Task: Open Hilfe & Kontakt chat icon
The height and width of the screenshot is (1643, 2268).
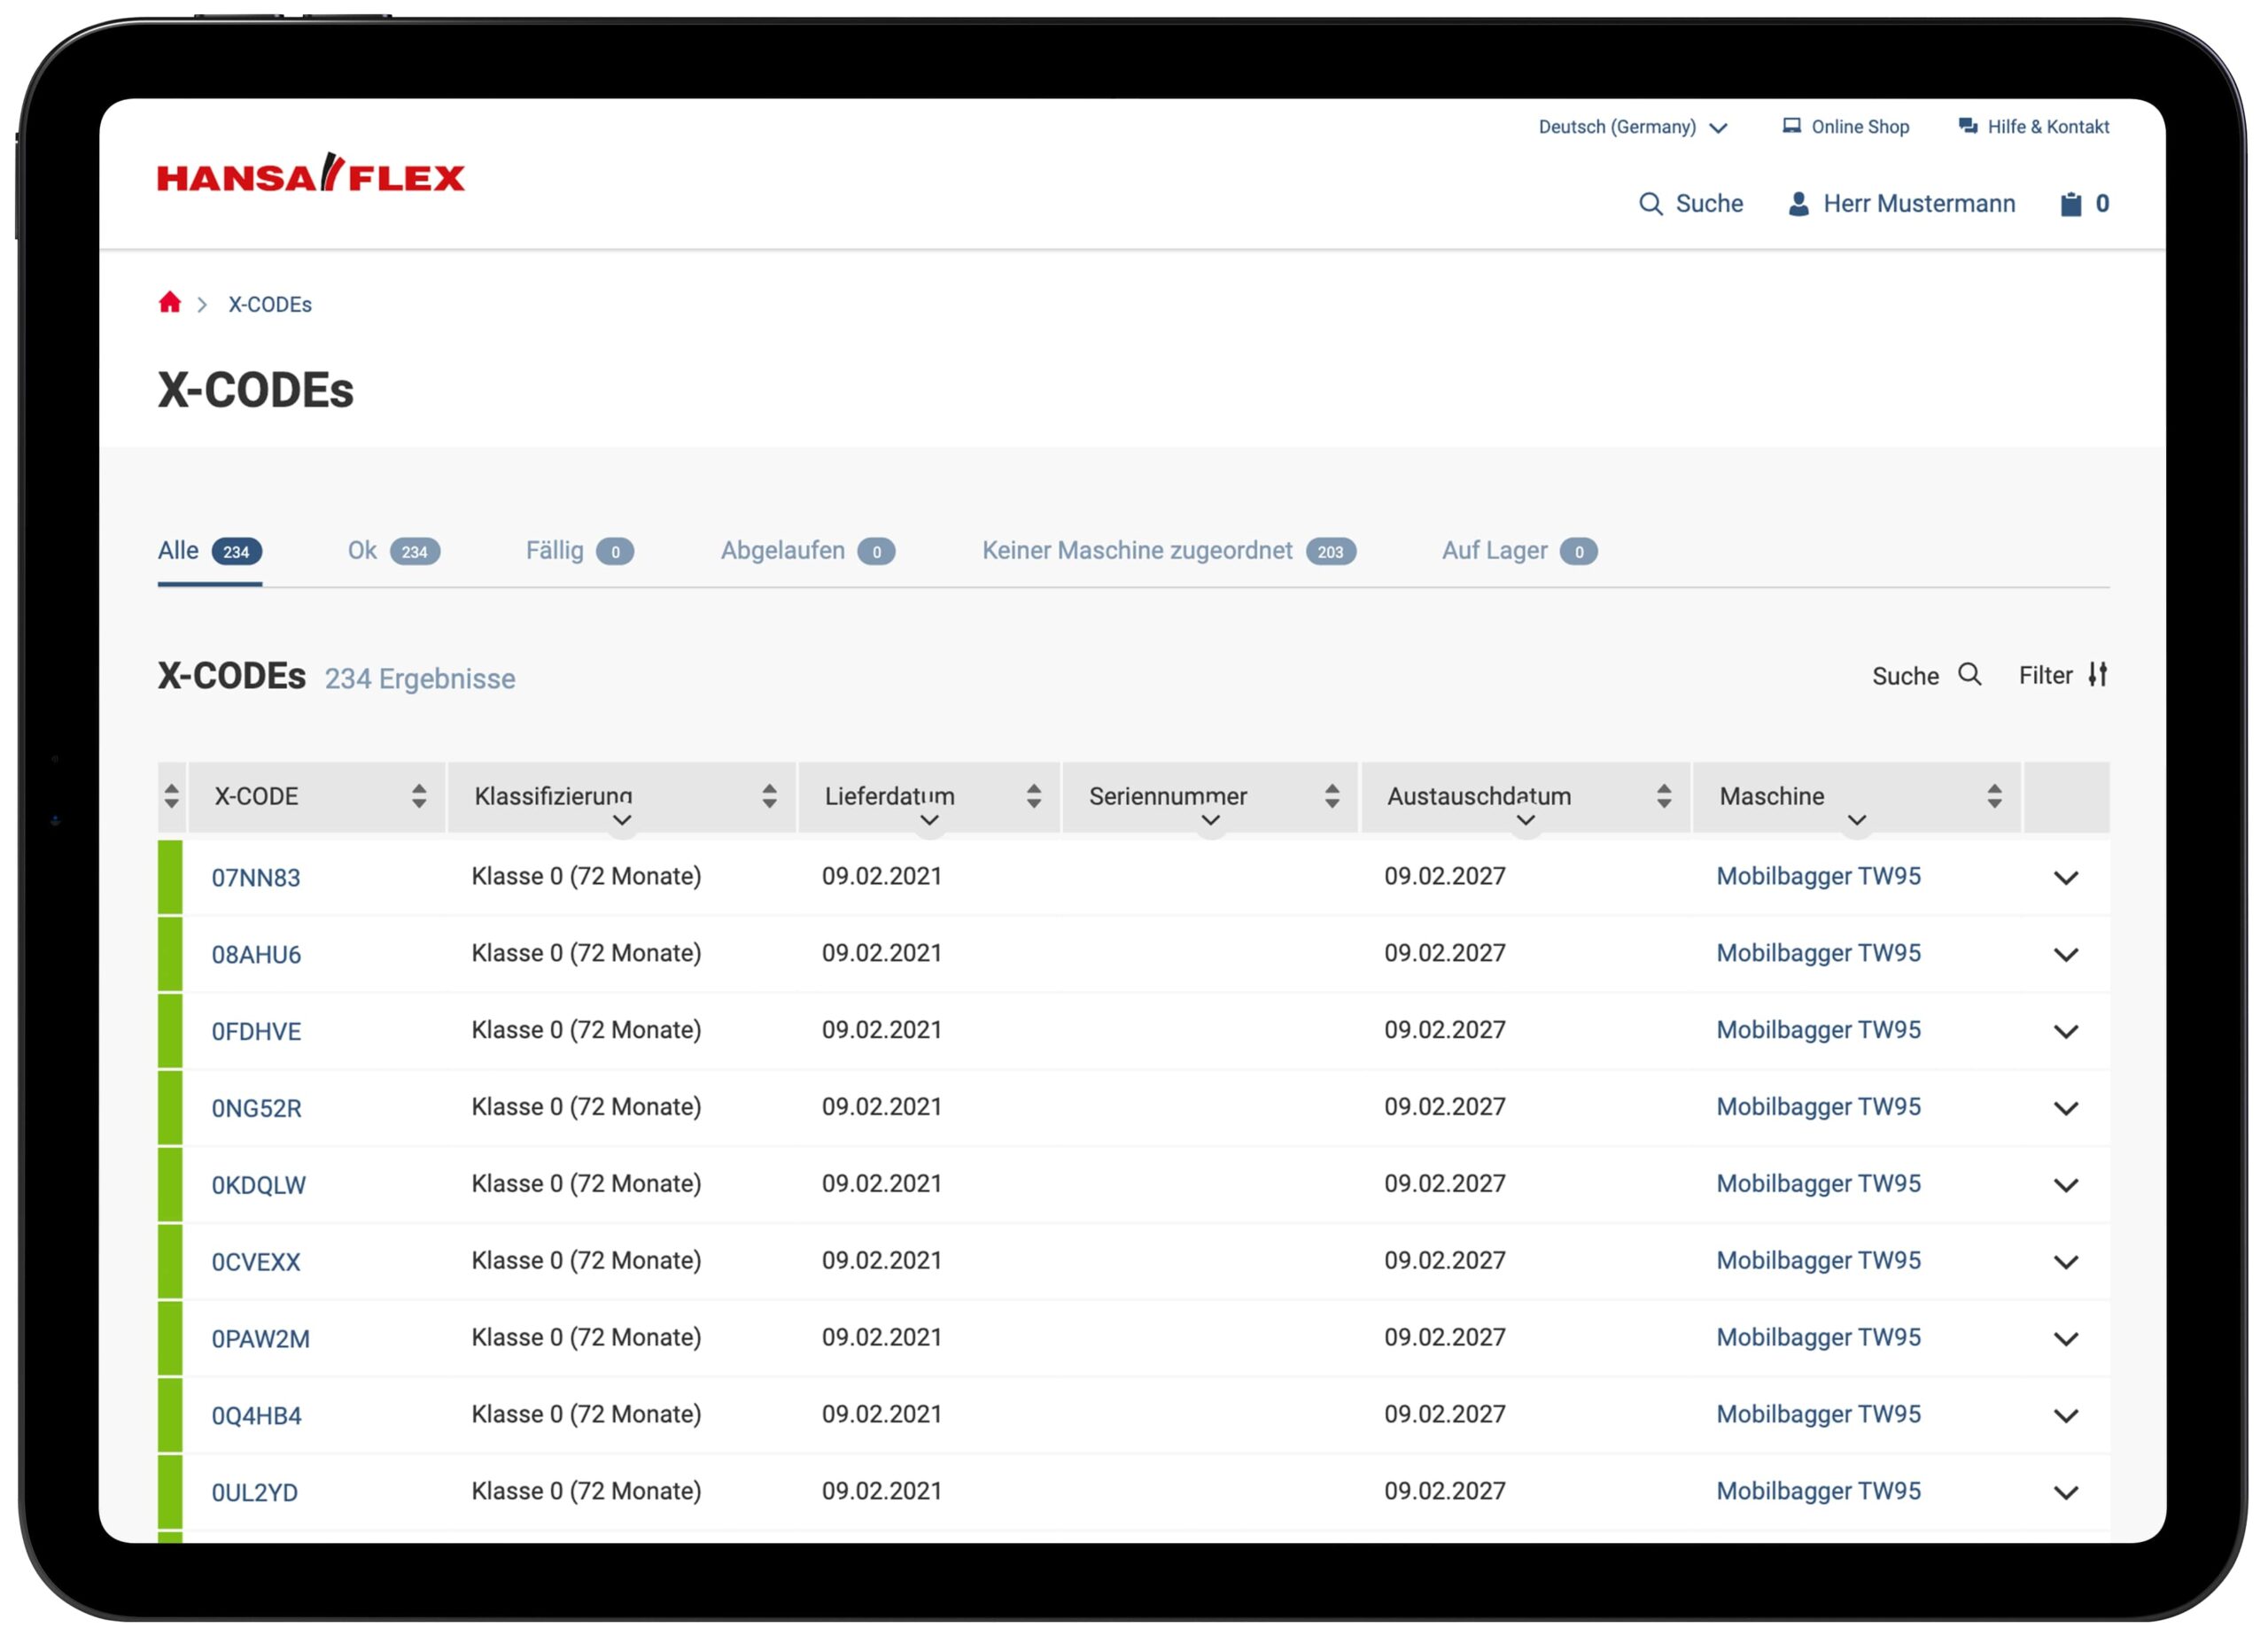Action: pyautogui.click(x=1968, y=126)
